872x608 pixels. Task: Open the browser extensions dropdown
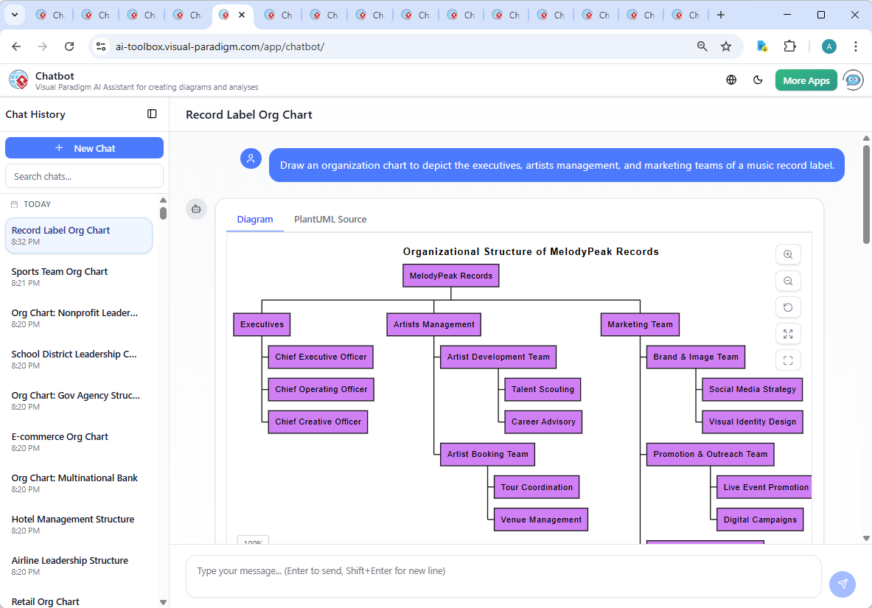point(789,46)
